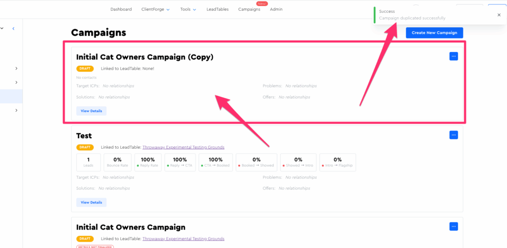Collapse the sidebar using the blue left chevron
This screenshot has height=248, width=507.
tap(13, 29)
